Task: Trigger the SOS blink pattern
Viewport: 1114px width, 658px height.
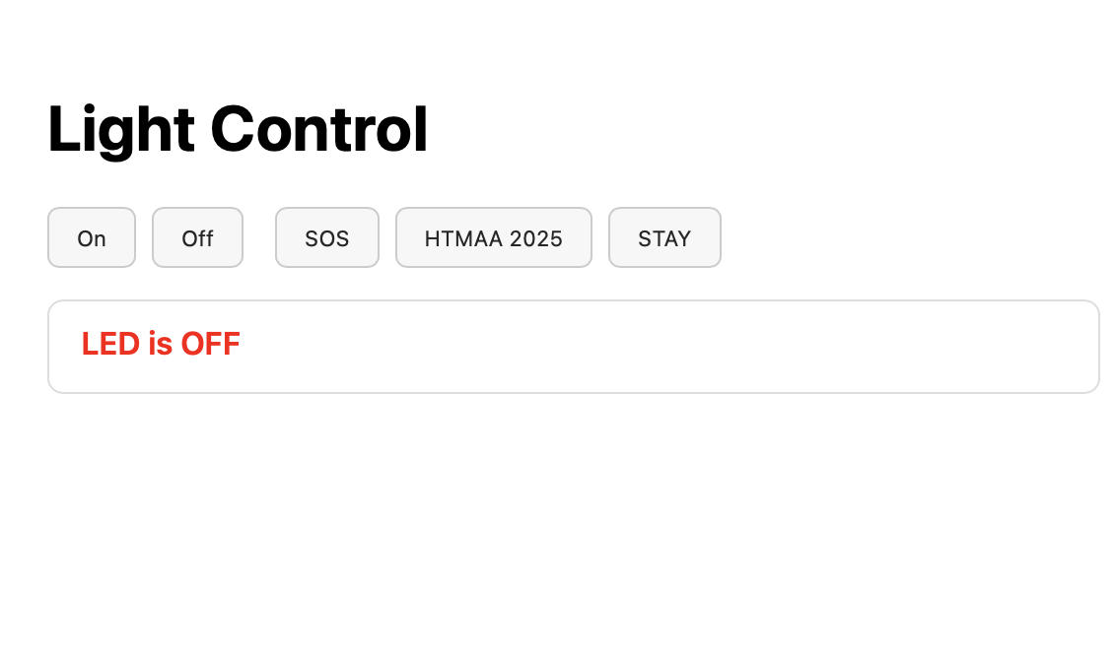Action: coord(326,237)
